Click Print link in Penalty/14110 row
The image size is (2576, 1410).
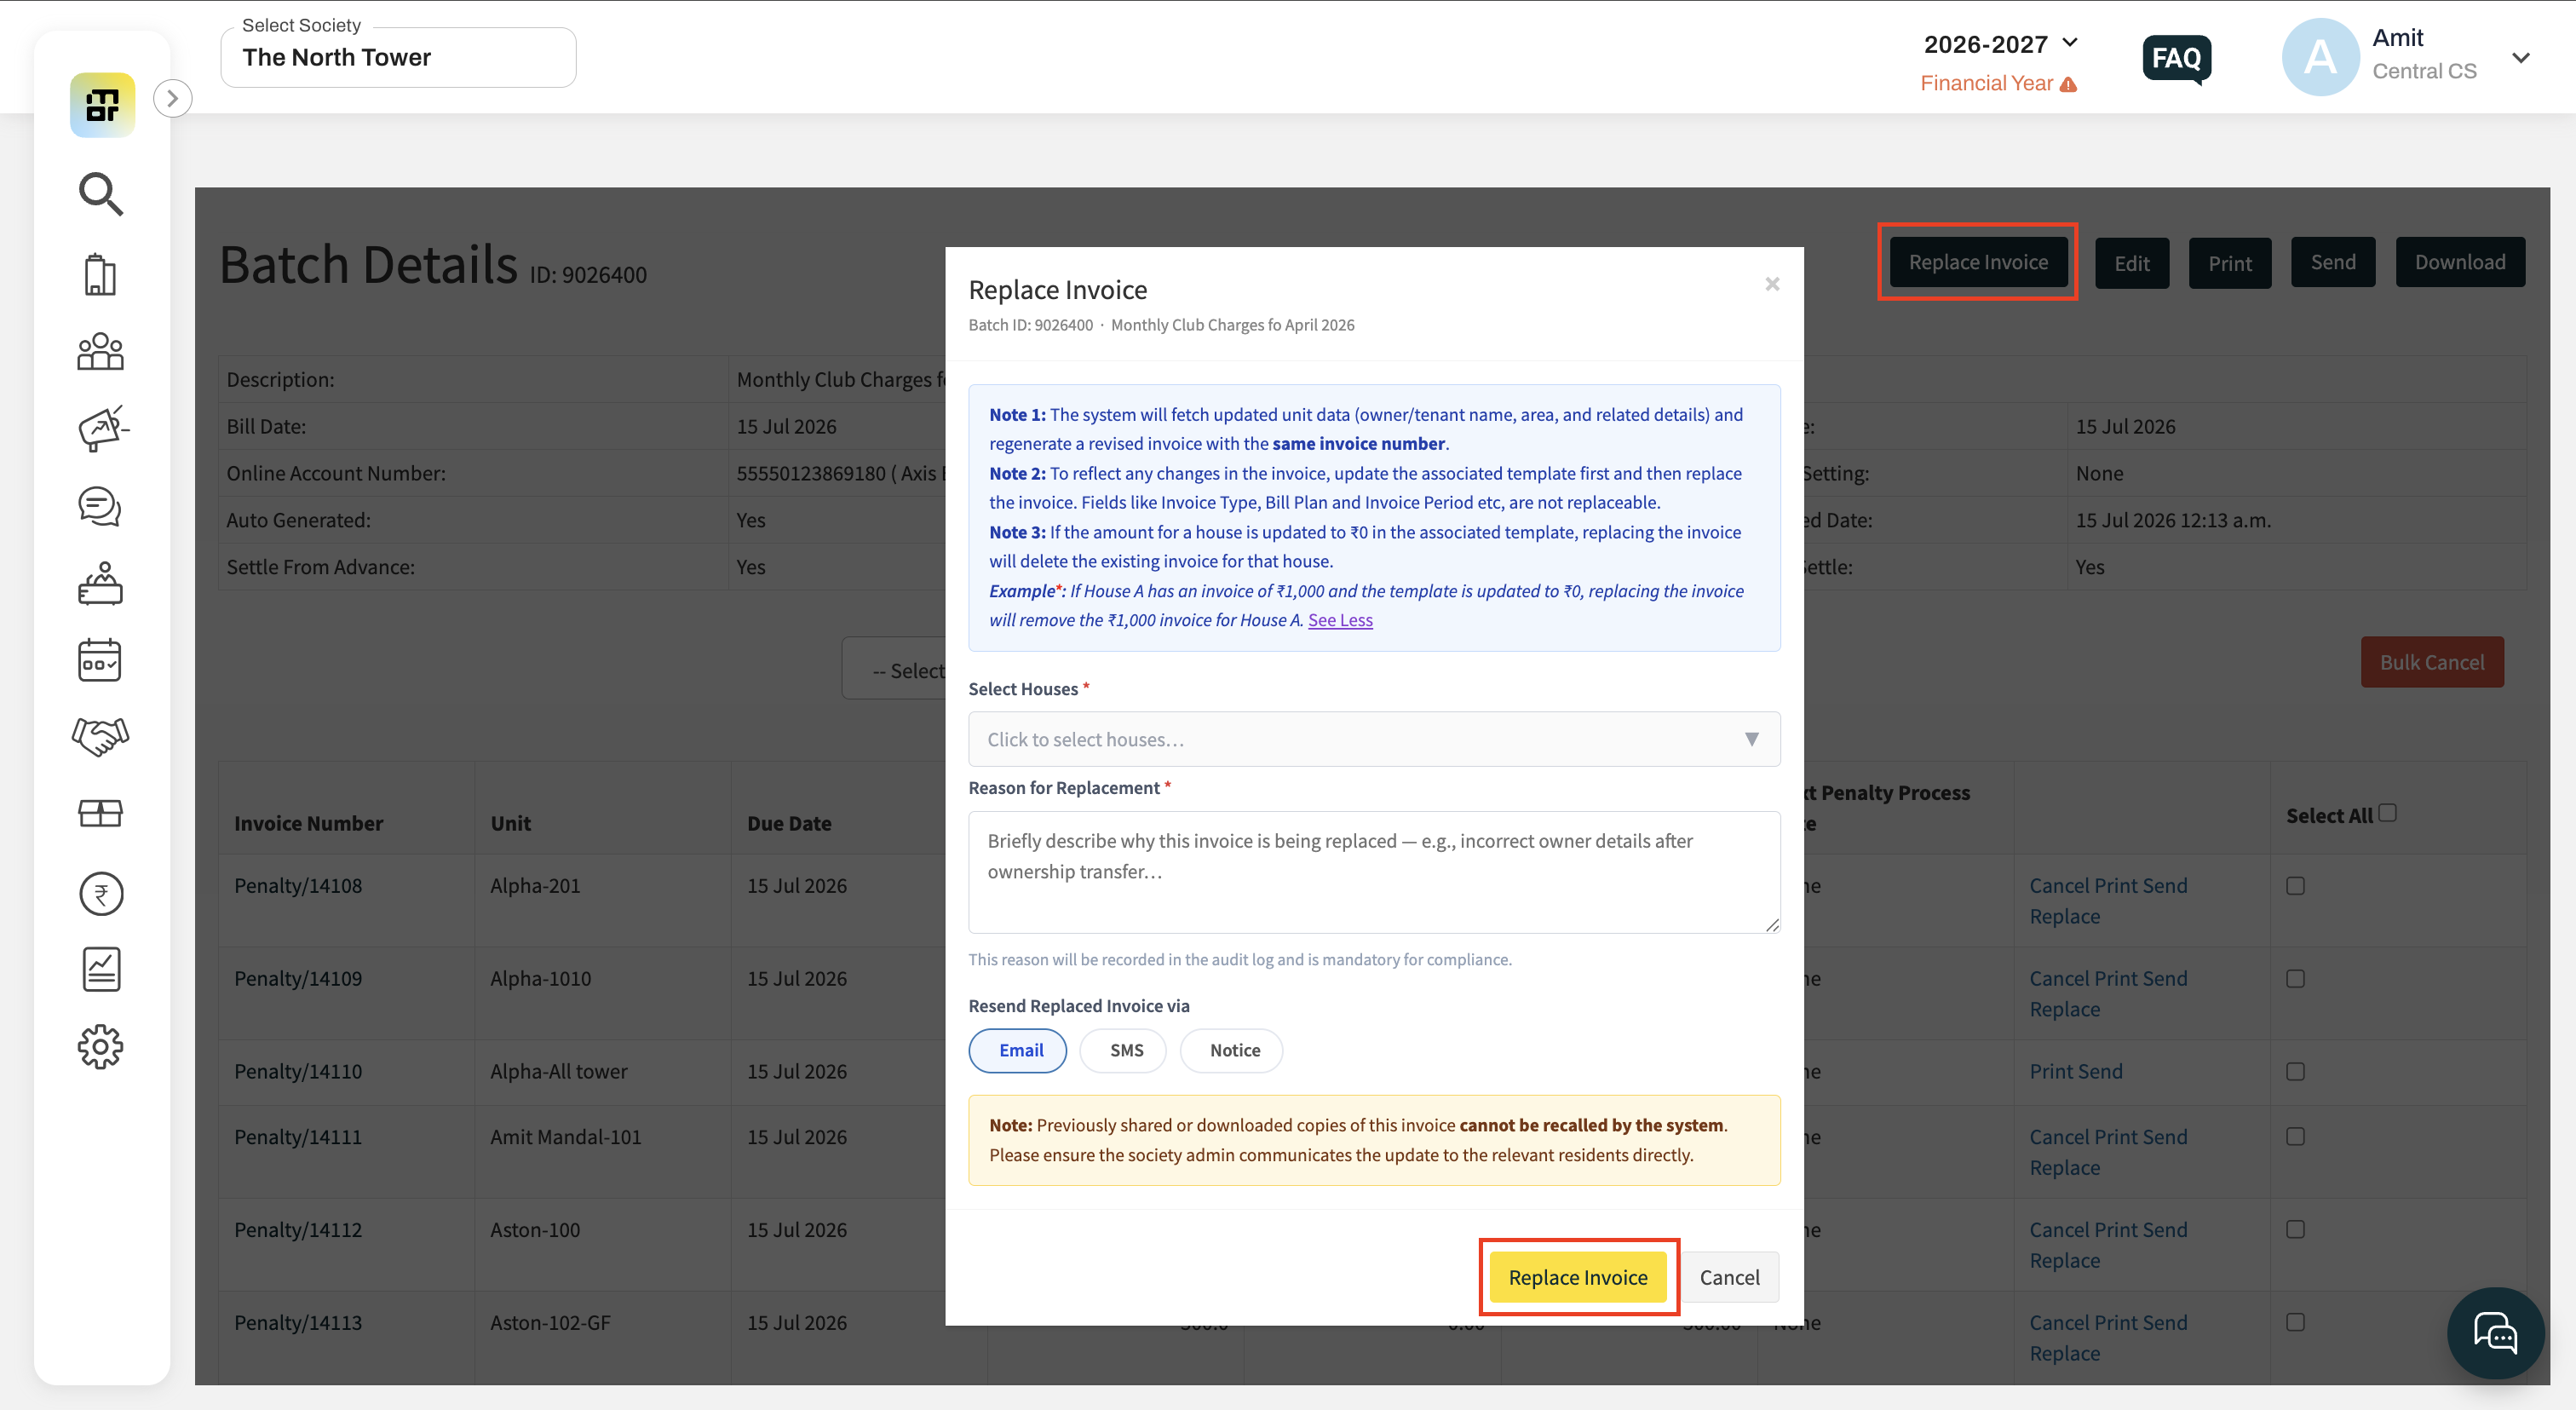2050,1071
